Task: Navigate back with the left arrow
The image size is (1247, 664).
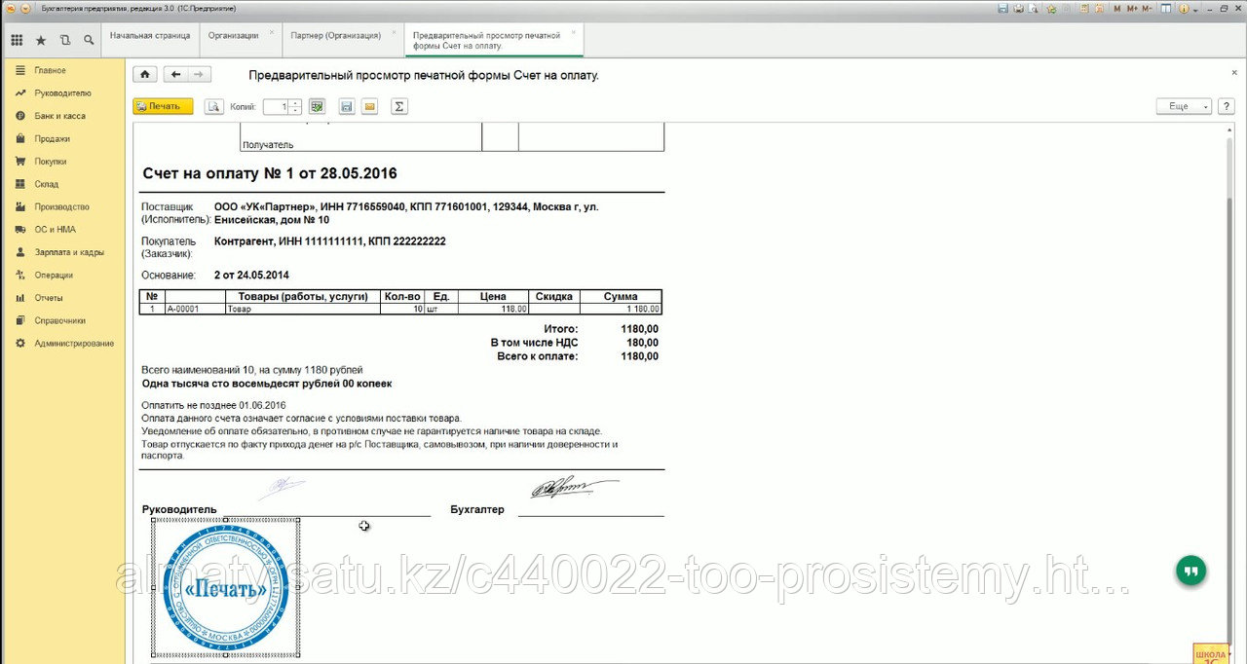Action: coord(176,75)
